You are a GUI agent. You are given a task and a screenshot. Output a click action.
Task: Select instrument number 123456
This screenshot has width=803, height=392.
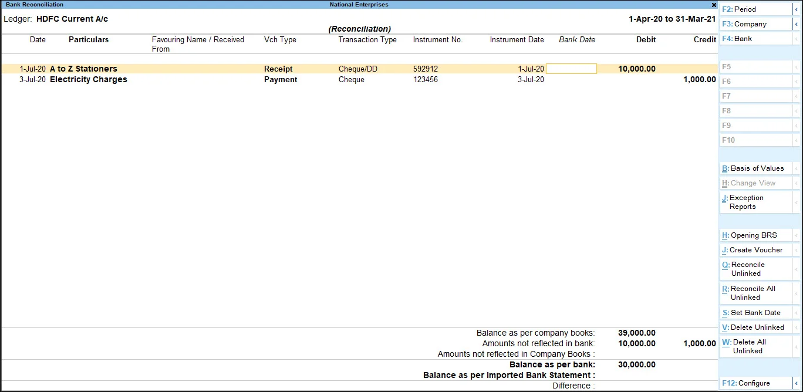426,79
